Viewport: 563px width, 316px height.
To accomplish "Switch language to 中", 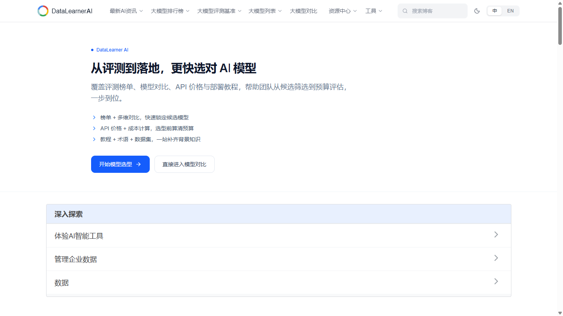I will point(495,11).
